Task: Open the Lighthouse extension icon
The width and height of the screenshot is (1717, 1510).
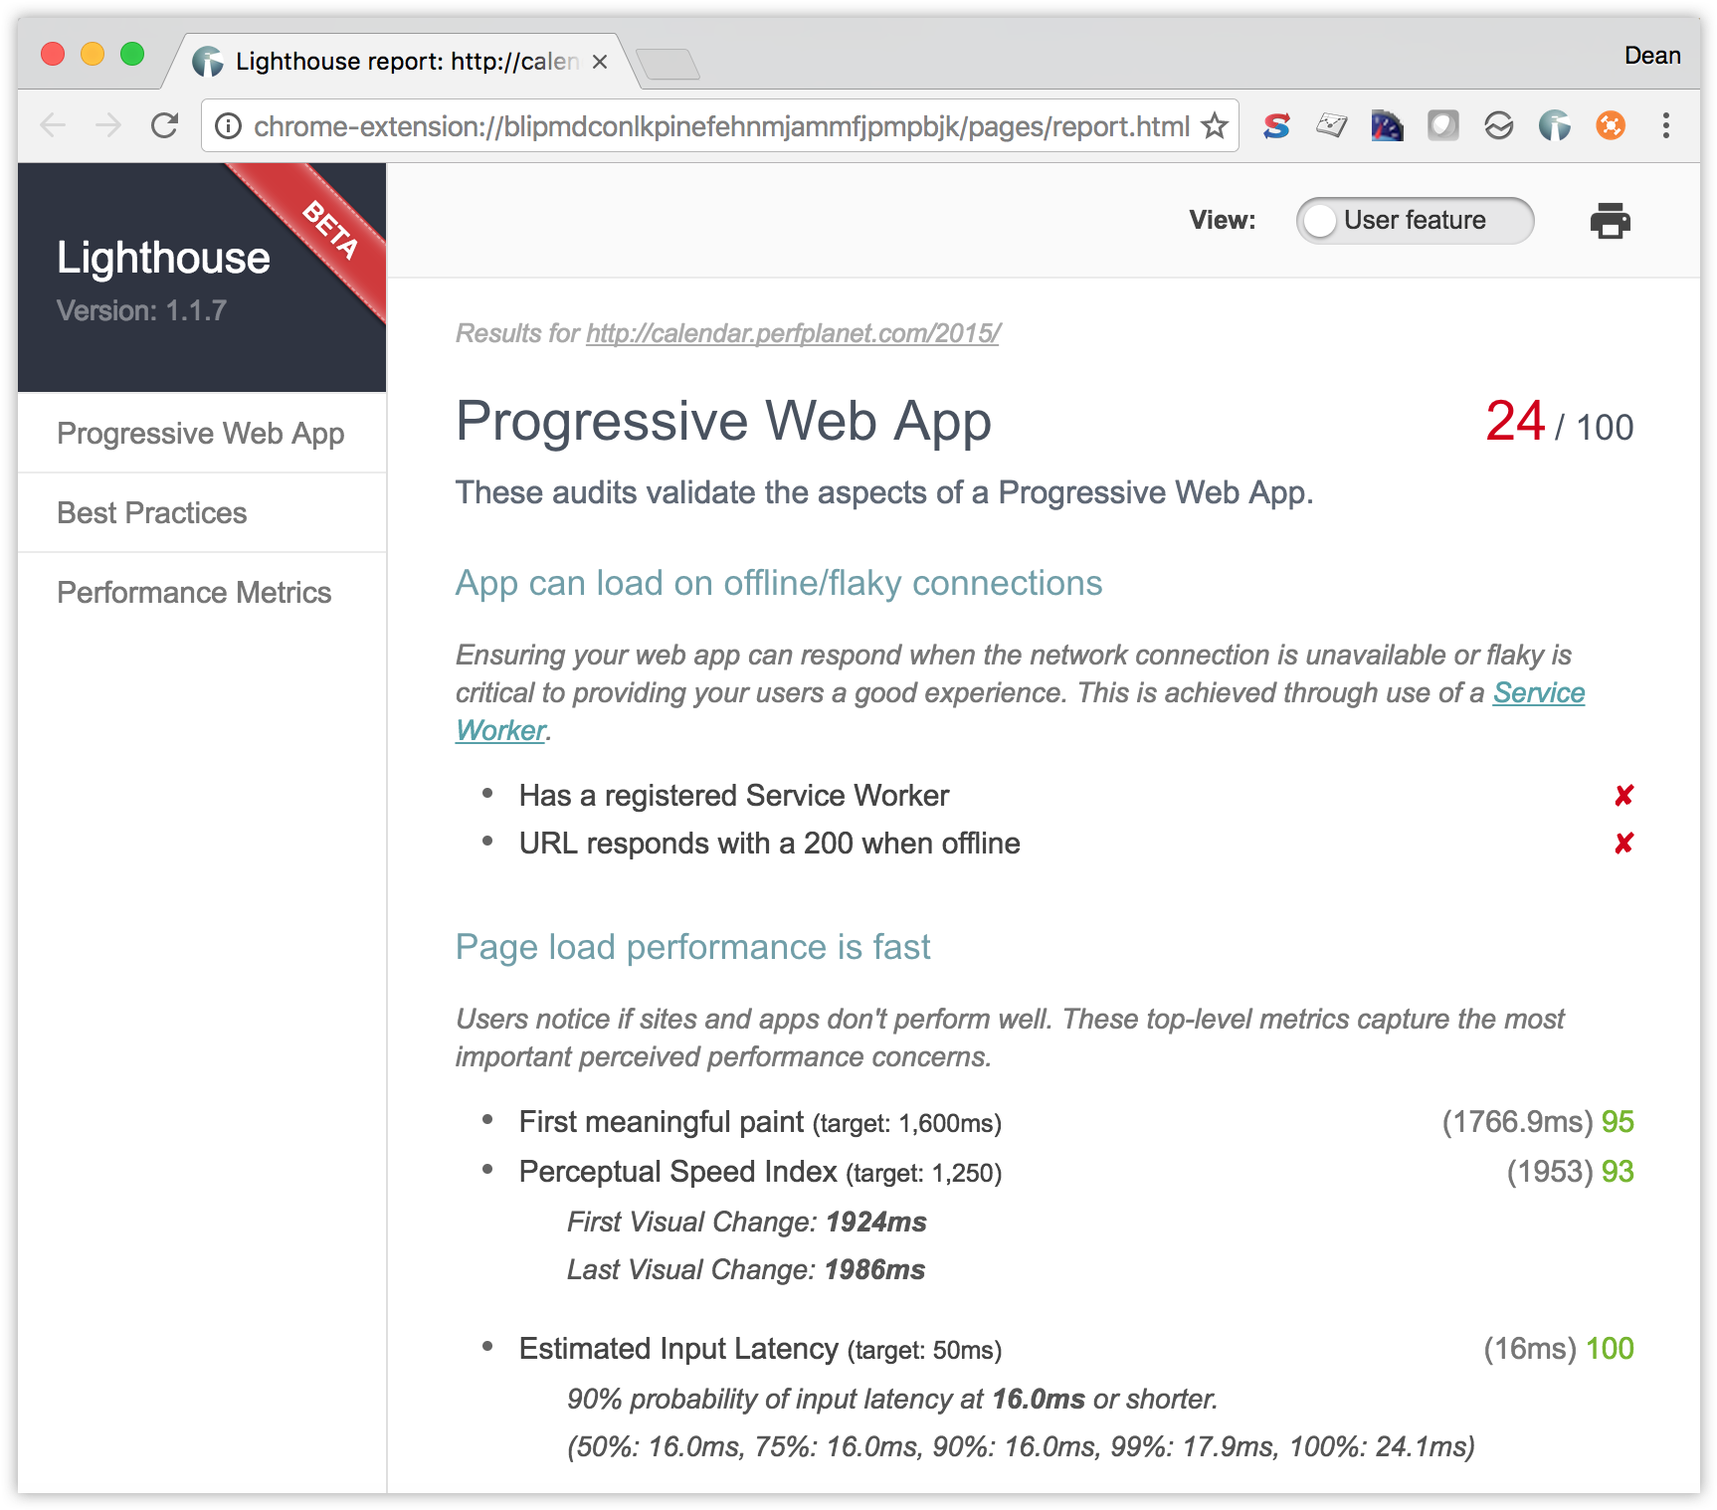Action: [x=1554, y=126]
